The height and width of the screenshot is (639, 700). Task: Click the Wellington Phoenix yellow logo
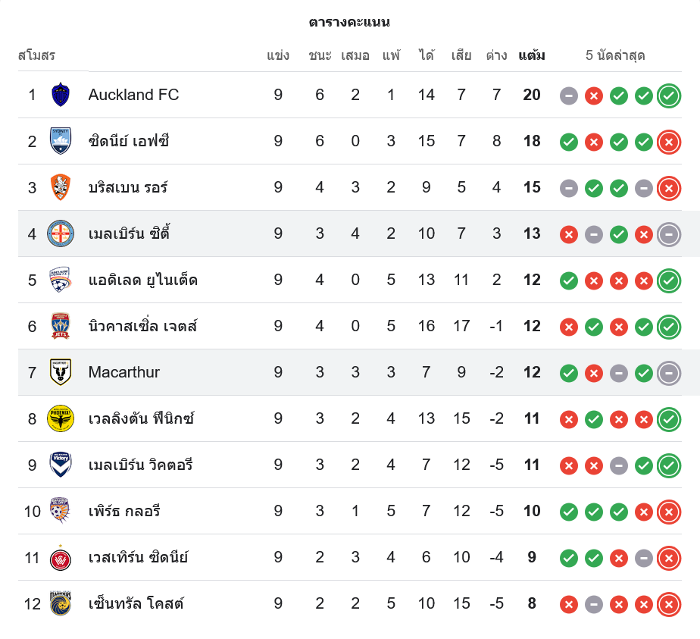tap(61, 418)
